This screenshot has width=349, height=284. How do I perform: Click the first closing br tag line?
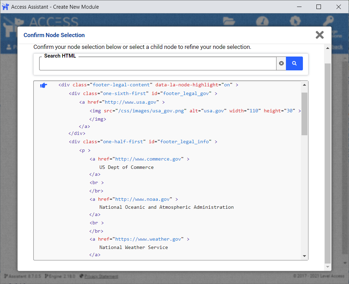click(x=96, y=191)
